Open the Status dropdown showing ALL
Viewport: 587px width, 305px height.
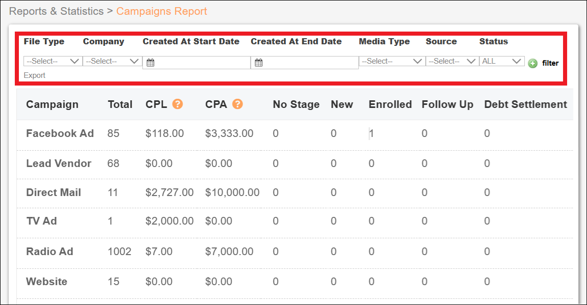point(502,61)
